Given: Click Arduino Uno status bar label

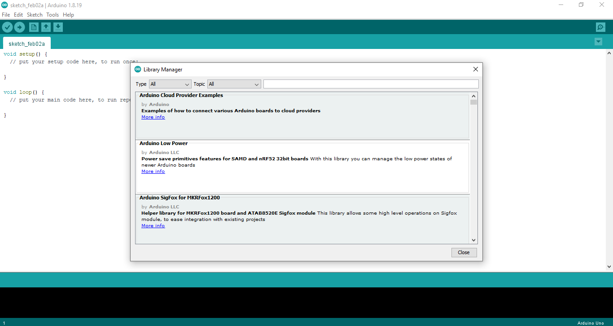Looking at the screenshot, I should pos(591,323).
